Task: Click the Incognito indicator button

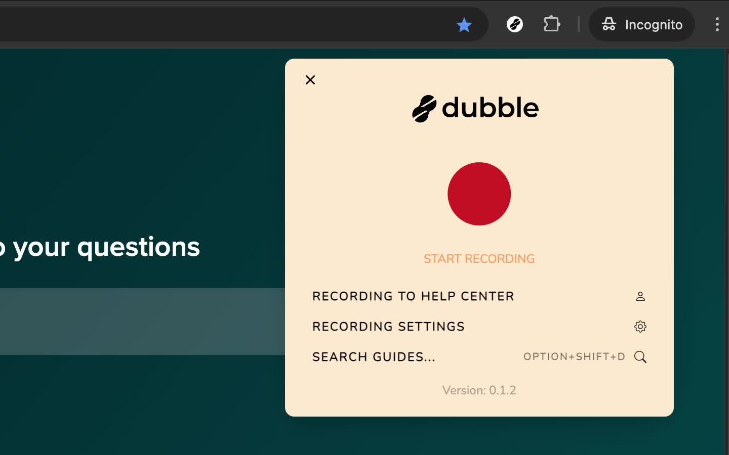Action: point(642,24)
